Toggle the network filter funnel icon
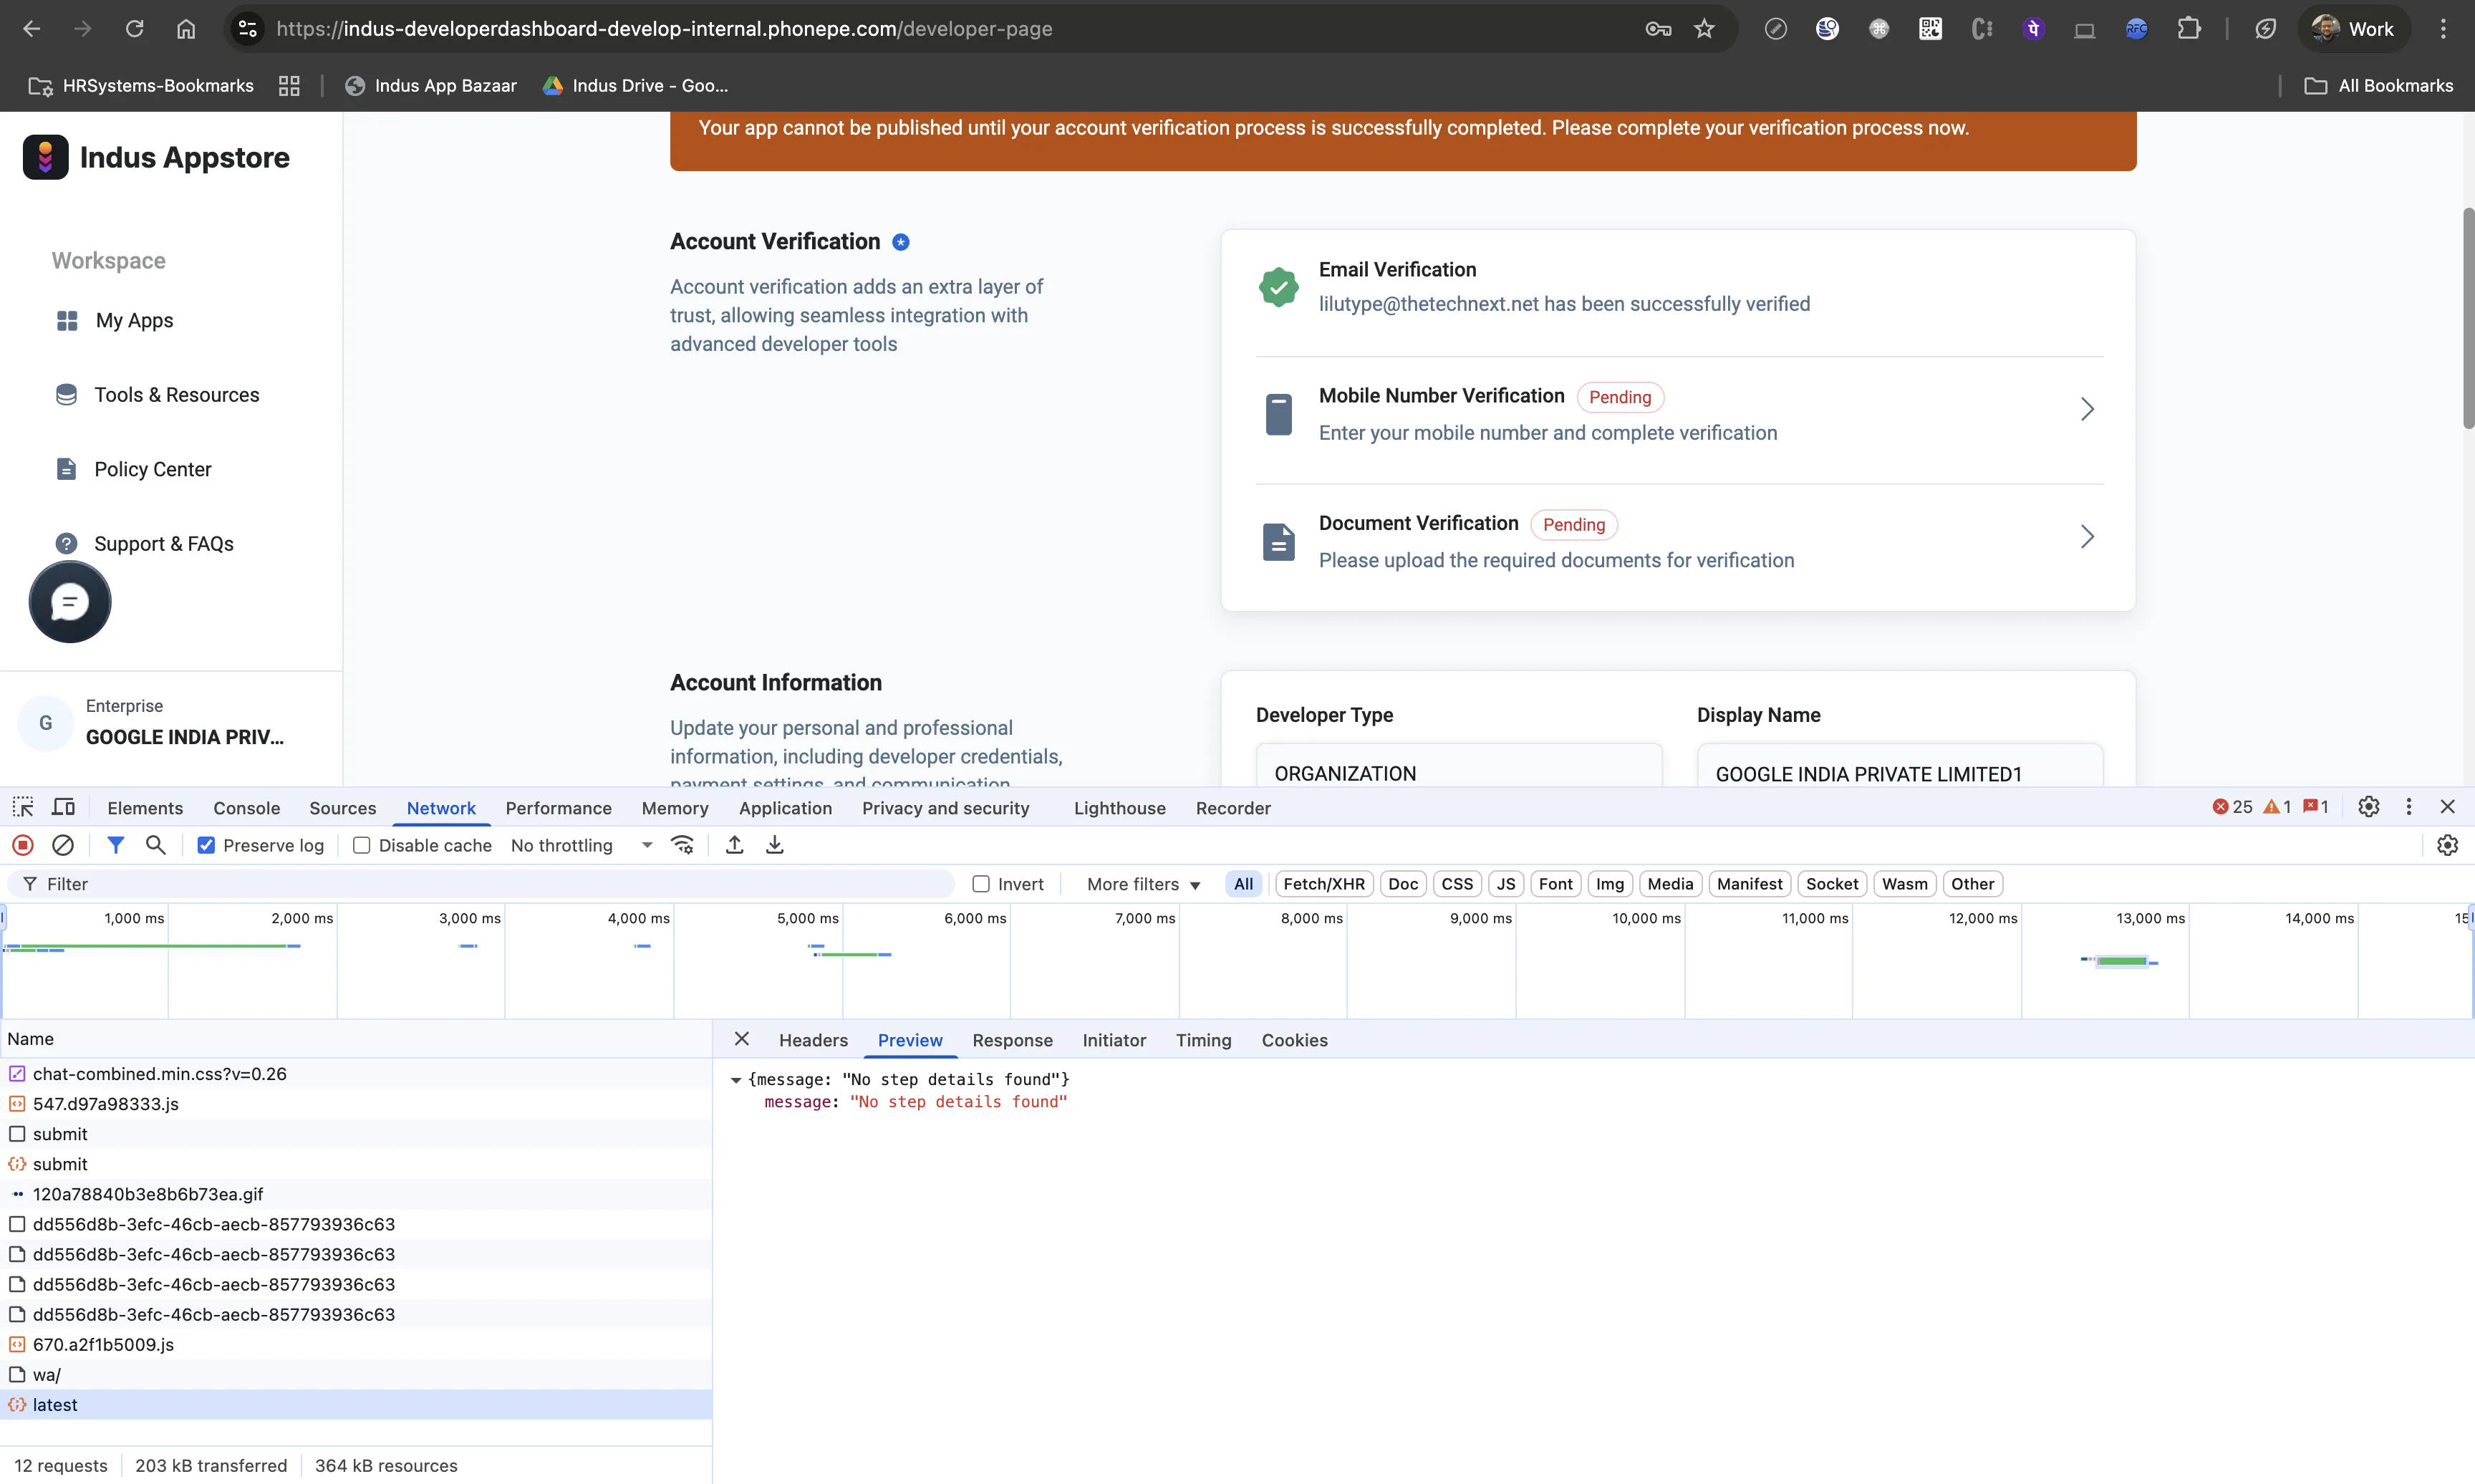 point(116,845)
